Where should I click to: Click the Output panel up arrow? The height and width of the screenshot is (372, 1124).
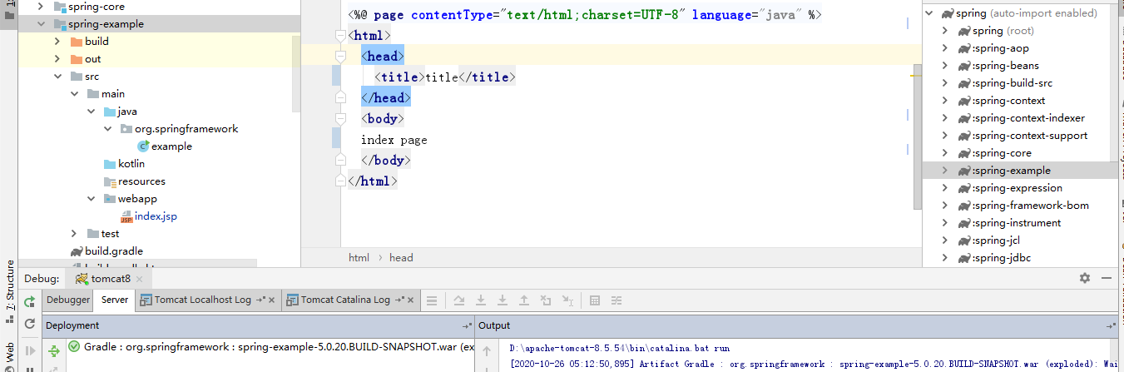[487, 351]
